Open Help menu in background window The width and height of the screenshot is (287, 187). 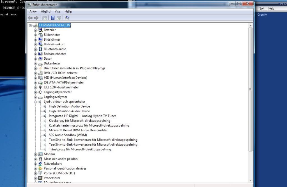(x=271, y=9)
